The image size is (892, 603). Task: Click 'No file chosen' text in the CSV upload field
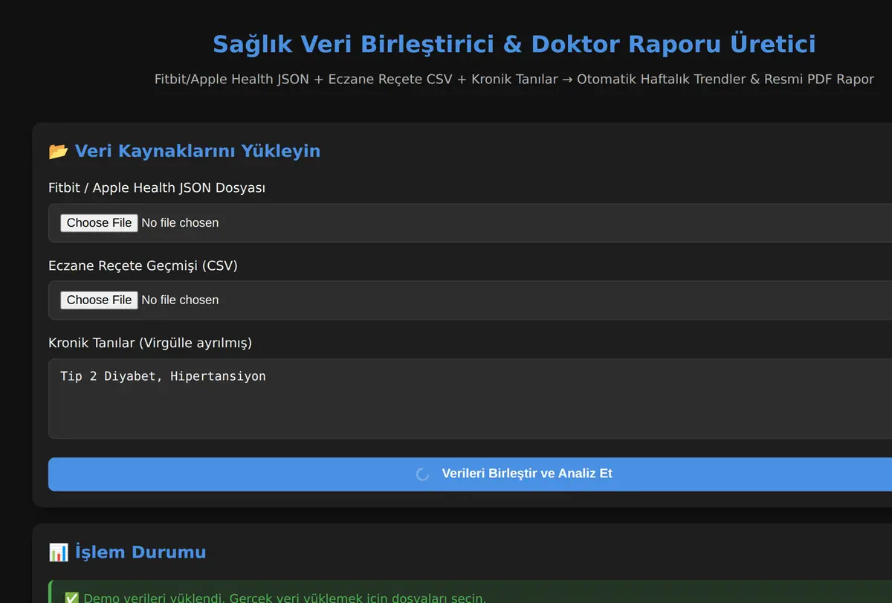[180, 300]
